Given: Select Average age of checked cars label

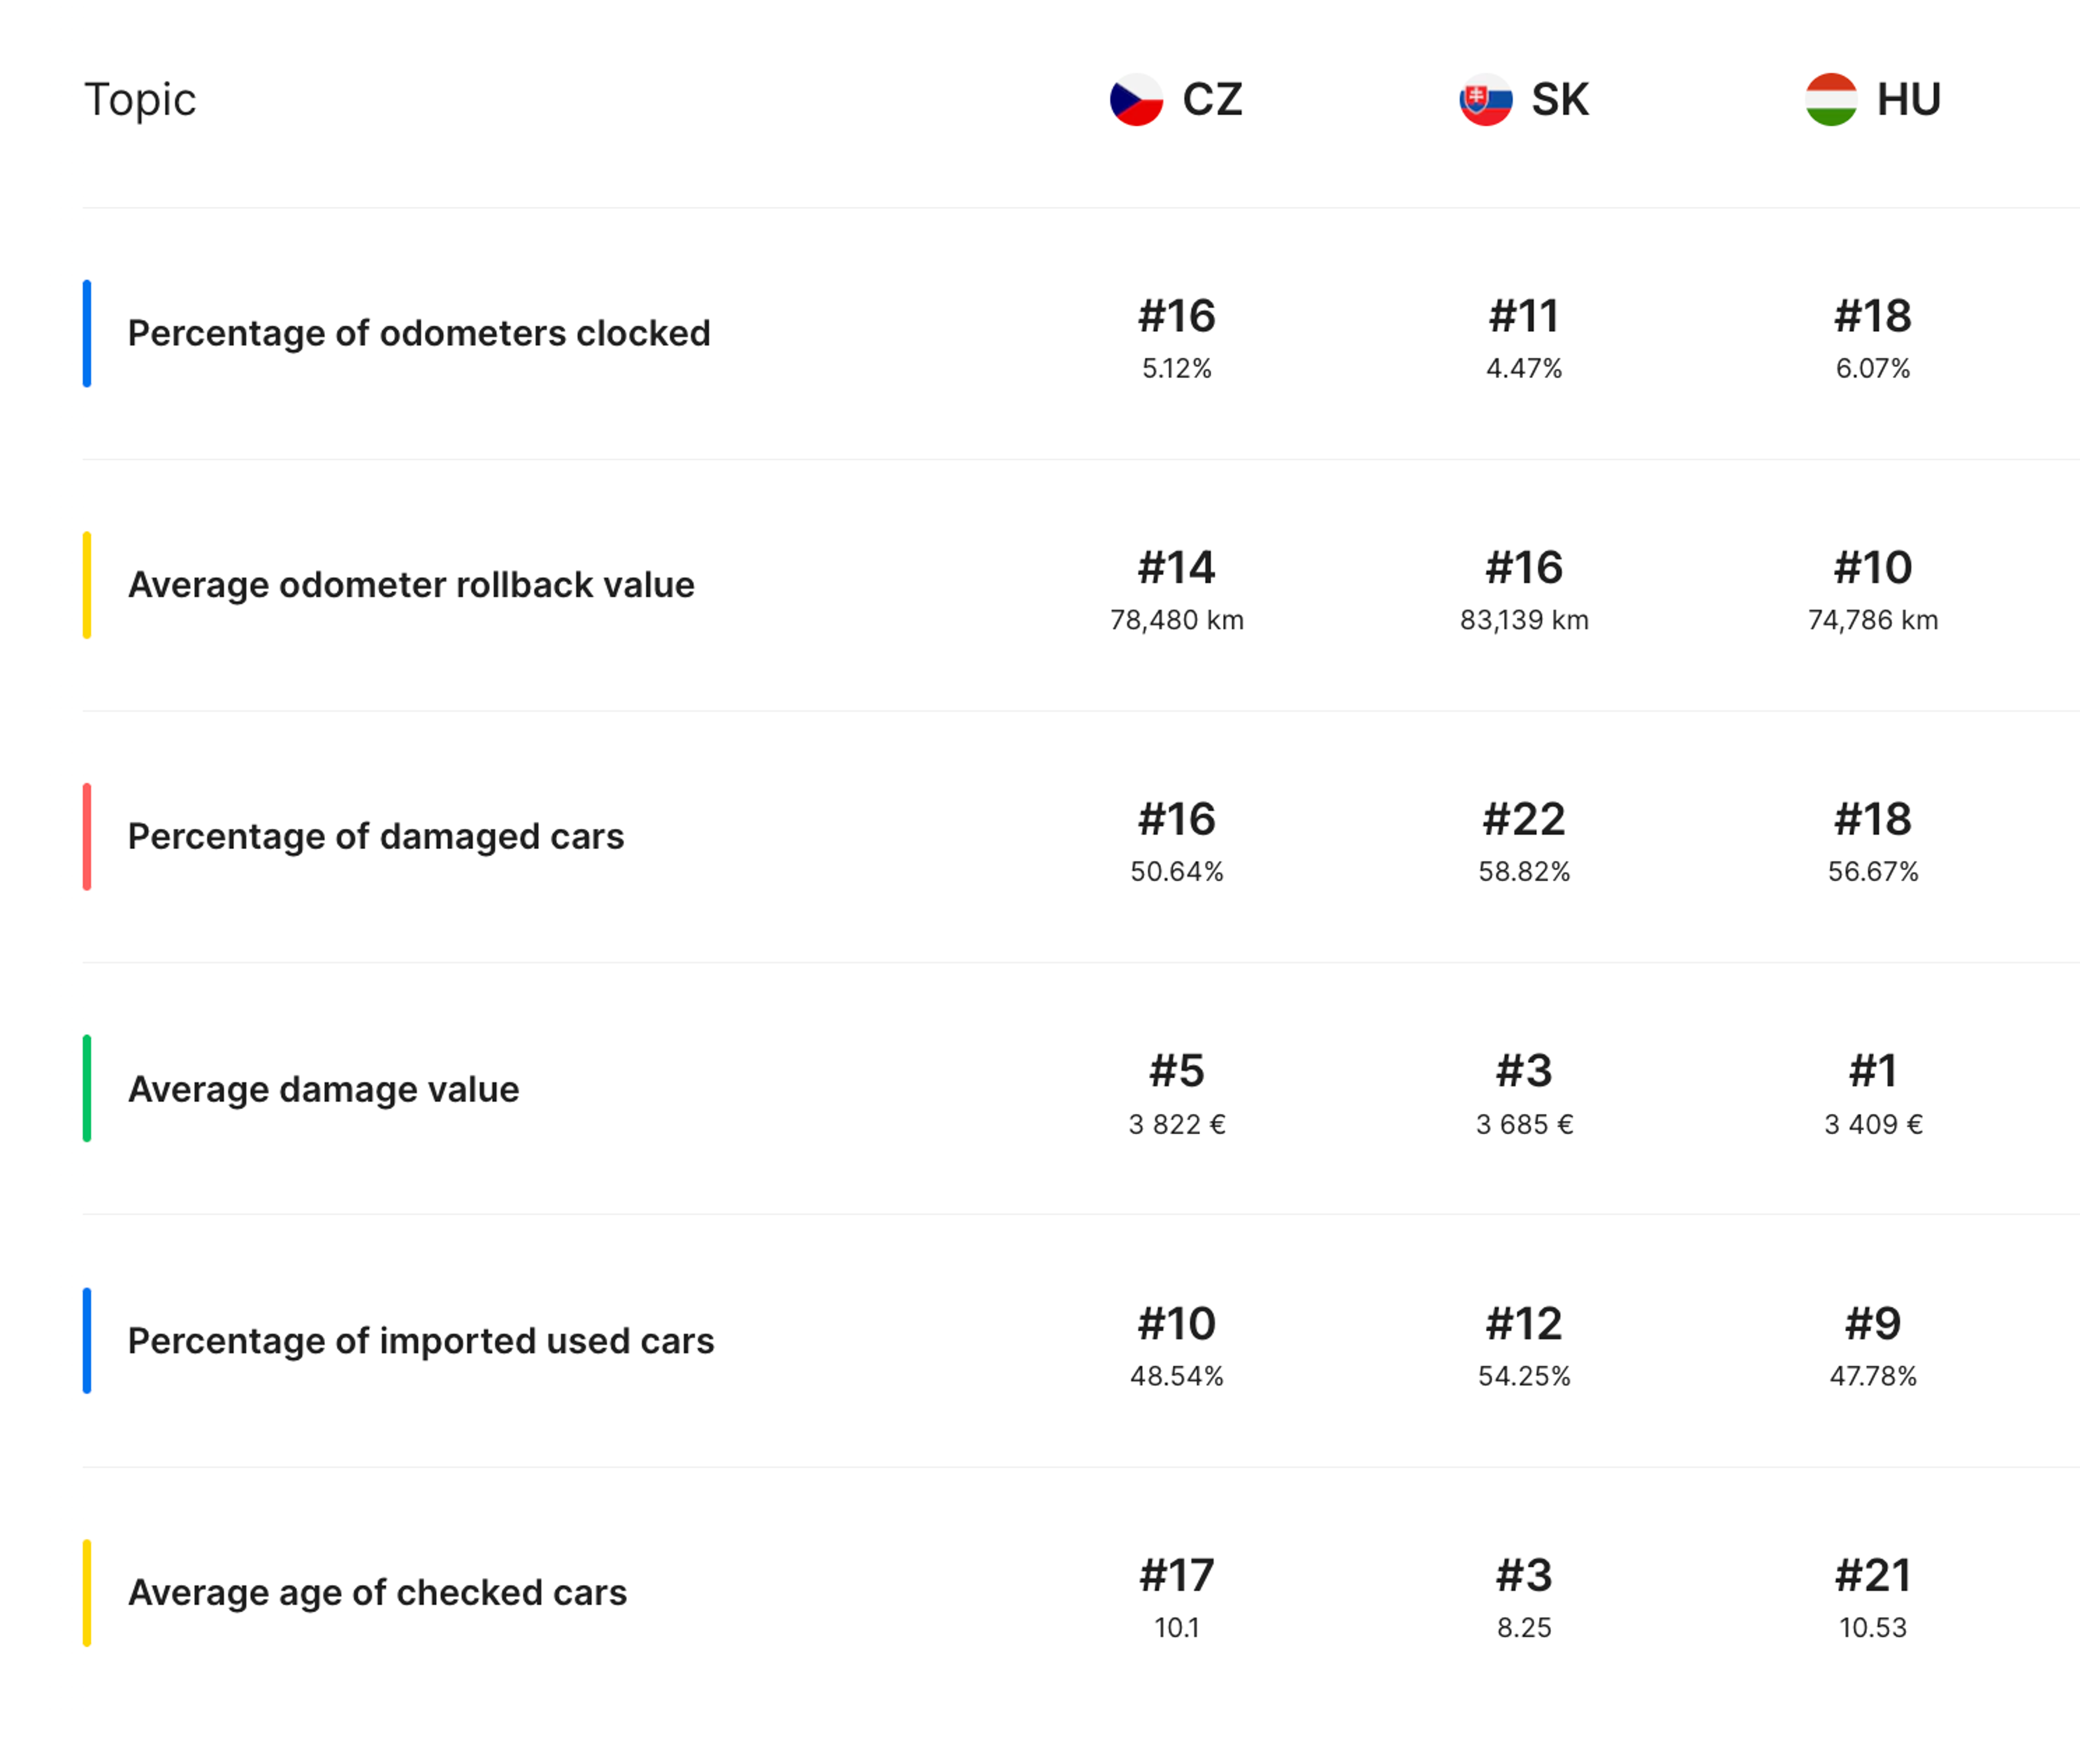Looking at the screenshot, I should [x=377, y=1592].
